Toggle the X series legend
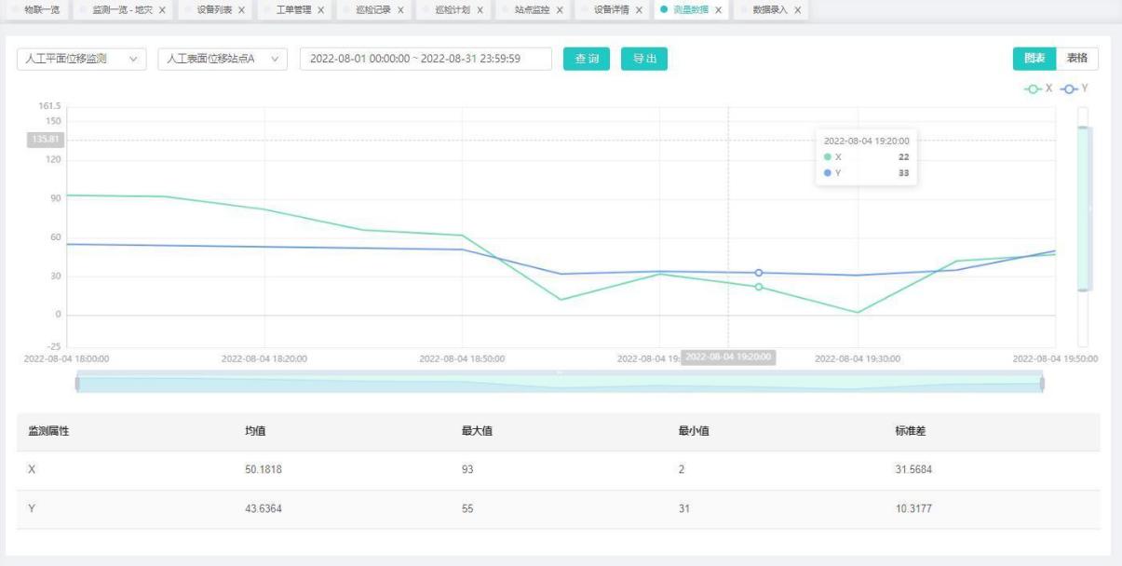The width and height of the screenshot is (1122, 566). (1039, 88)
